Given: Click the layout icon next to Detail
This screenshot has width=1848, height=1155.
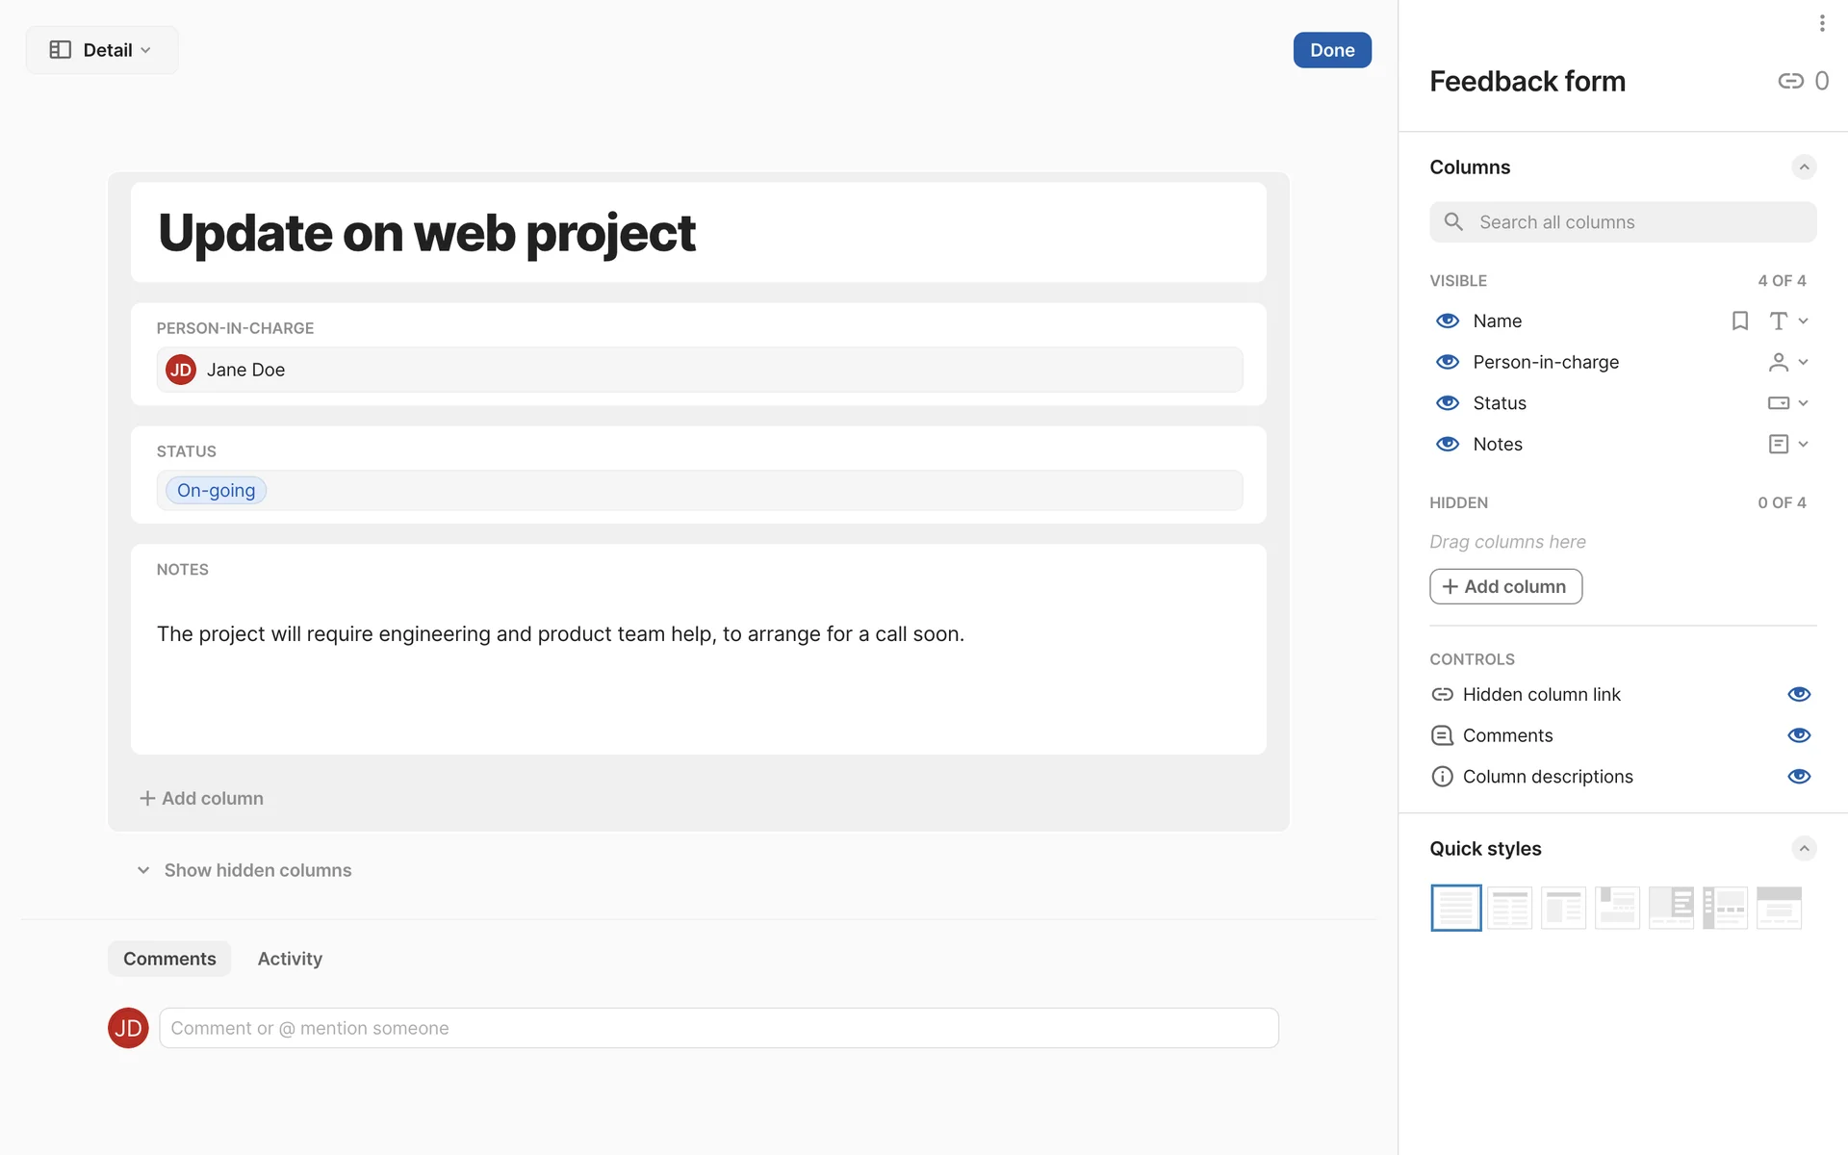Looking at the screenshot, I should (61, 50).
